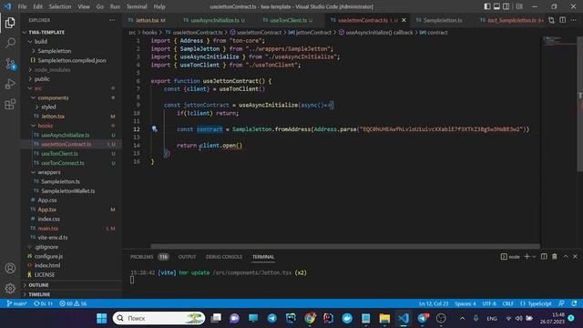583x328 pixels.
Task: Open terminal launch profile dropdown arrow
Action: pos(534,257)
